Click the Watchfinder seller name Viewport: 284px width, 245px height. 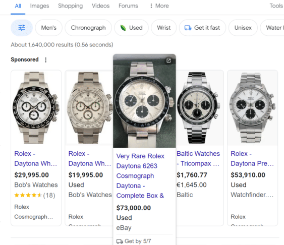[252, 195]
